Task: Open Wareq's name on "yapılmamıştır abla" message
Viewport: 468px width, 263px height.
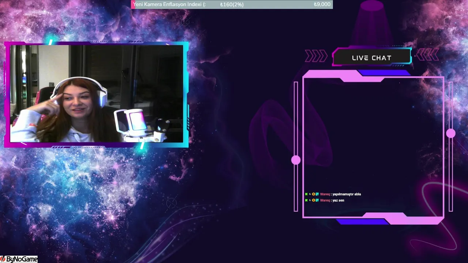Action: (325, 194)
